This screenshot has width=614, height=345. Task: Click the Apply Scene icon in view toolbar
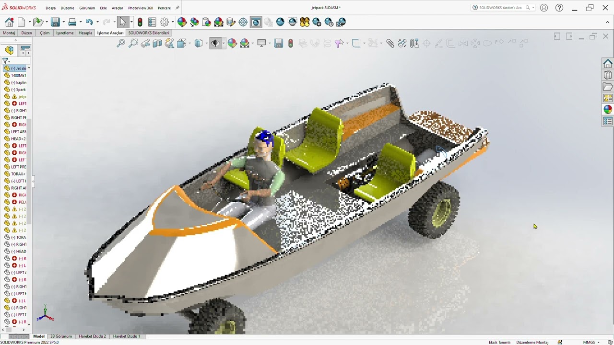pyautogui.click(x=245, y=43)
